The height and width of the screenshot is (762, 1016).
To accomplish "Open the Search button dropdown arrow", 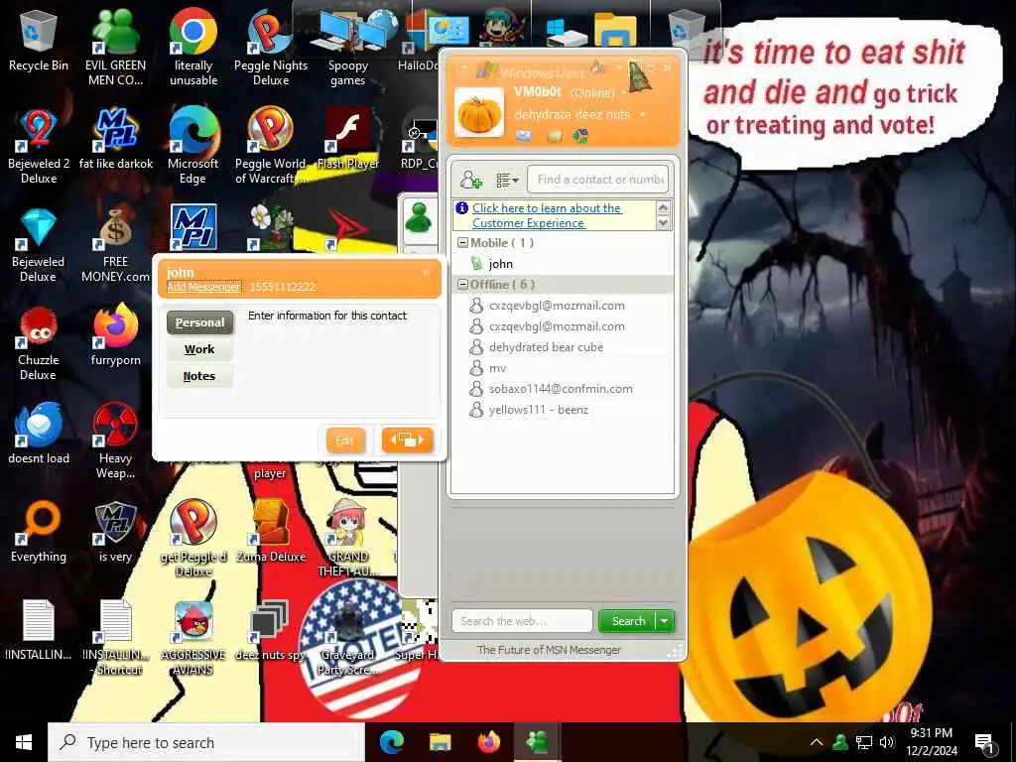I will pyautogui.click(x=665, y=621).
